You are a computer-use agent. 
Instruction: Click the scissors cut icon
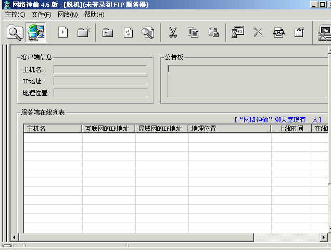pyautogui.click(x=173, y=32)
